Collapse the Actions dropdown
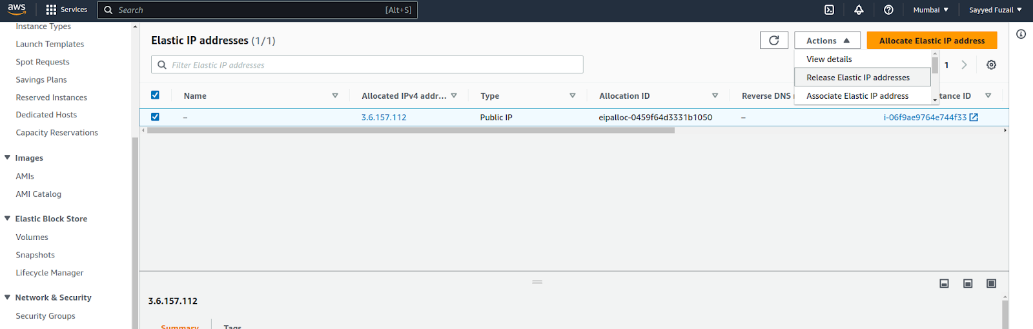This screenshot has width=1033, height=329. [x=828, y=40]
